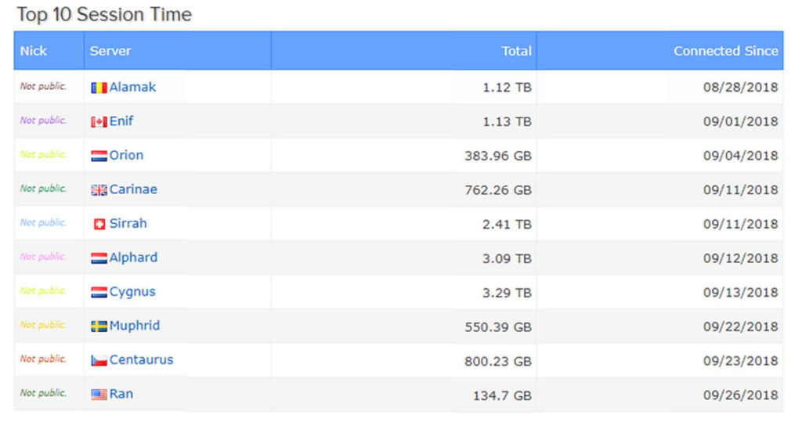Click the Swedish flag icon beside Muphrid

coord(99,326)
